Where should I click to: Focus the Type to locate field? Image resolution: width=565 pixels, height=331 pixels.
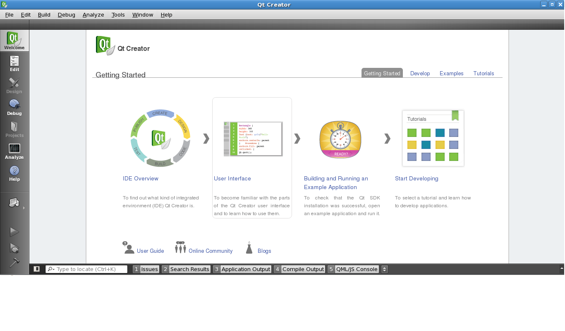[x=86, y=269]
